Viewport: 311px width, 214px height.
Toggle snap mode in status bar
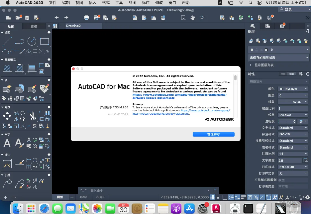tap(219, 197)
